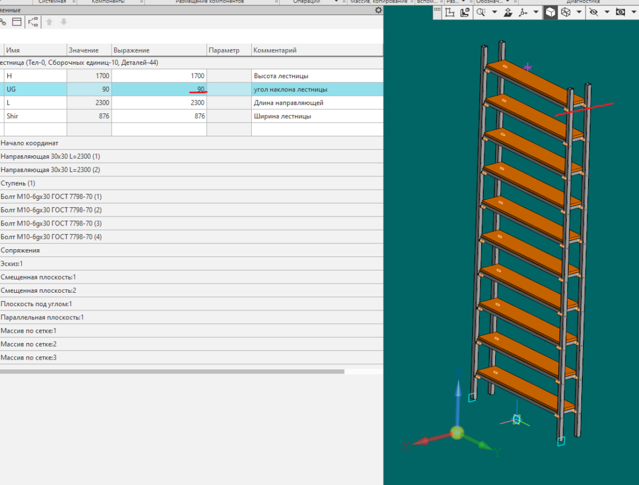Screen dimensions: 639x485
Task: Click the normal-to-plane view icon
Action: [x=508, y=13]
